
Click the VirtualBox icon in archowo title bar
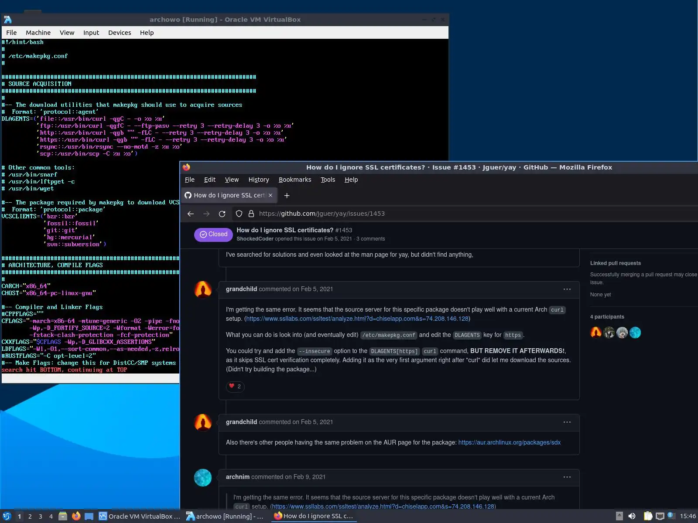pos(7,20)
